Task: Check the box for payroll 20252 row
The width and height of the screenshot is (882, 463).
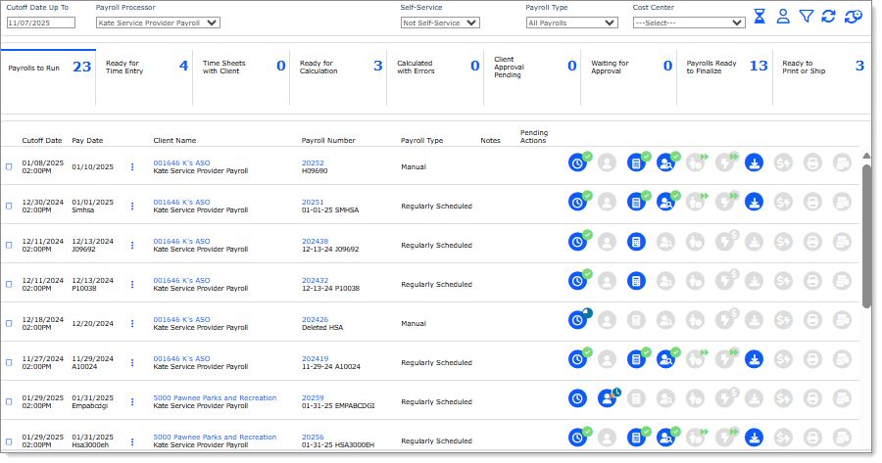Action: click(x=9, y=166)
